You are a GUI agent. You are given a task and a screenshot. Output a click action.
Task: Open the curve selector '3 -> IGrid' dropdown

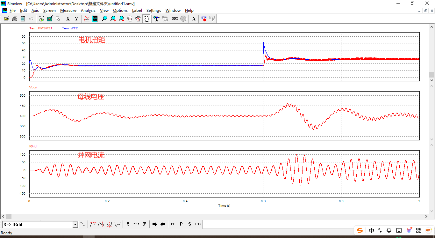click(x=75, y=225)
